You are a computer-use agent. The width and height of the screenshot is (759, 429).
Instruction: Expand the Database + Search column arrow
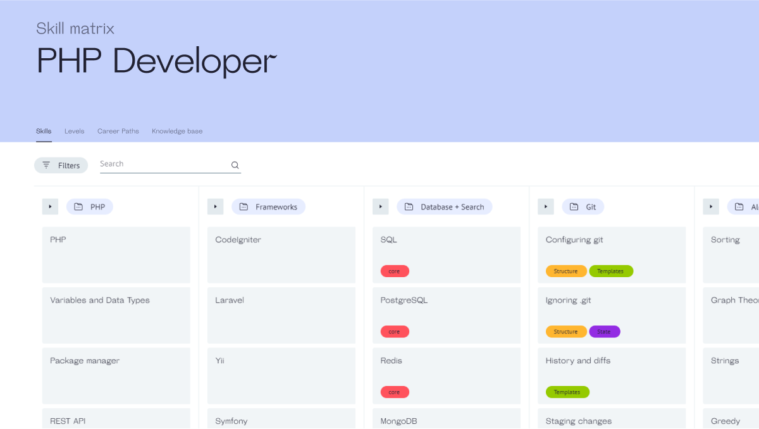380,207
